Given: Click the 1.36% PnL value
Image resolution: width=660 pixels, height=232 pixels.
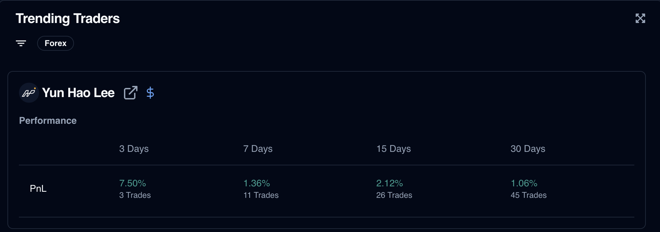Looking at the screenshot, I should coord(257,183).
